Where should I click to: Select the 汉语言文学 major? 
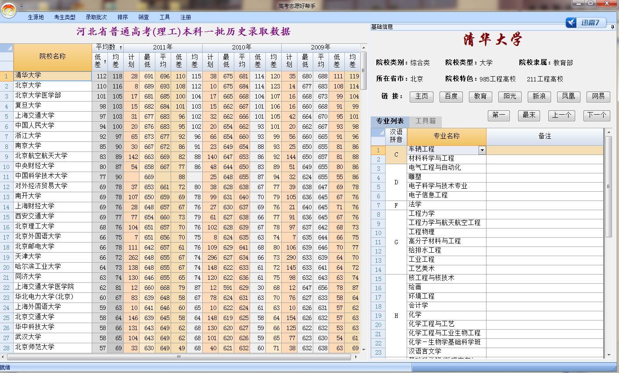[x=447, y=352]
